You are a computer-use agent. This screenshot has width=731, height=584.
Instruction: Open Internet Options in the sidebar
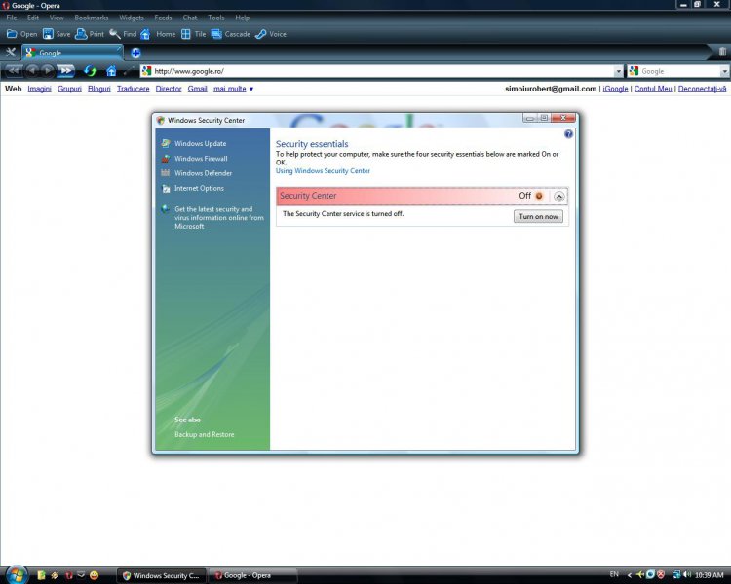pos(199,188)
